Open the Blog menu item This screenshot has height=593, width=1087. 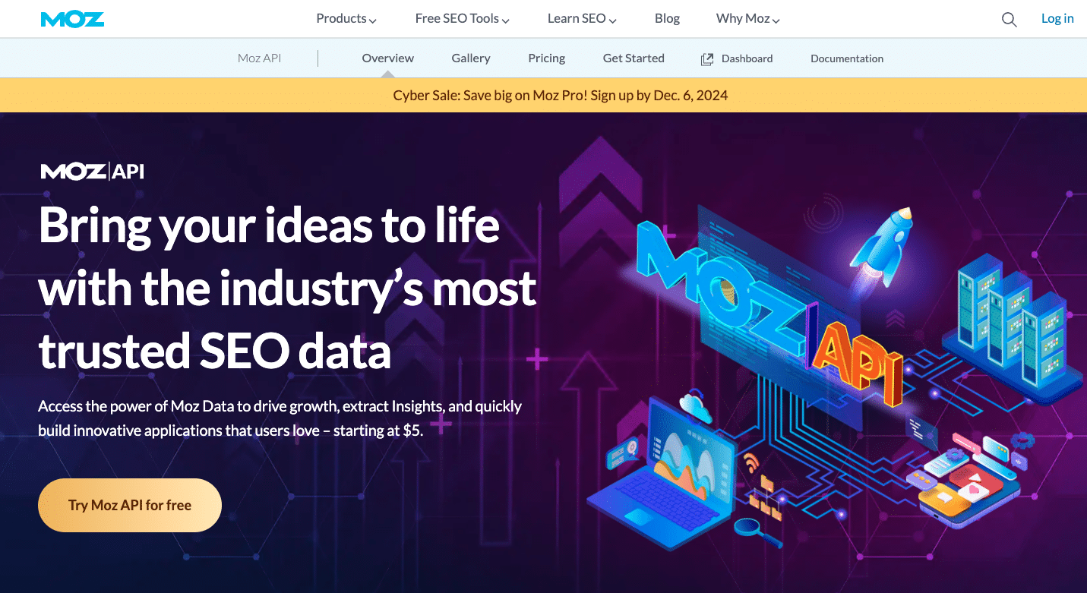pos(667,19)
